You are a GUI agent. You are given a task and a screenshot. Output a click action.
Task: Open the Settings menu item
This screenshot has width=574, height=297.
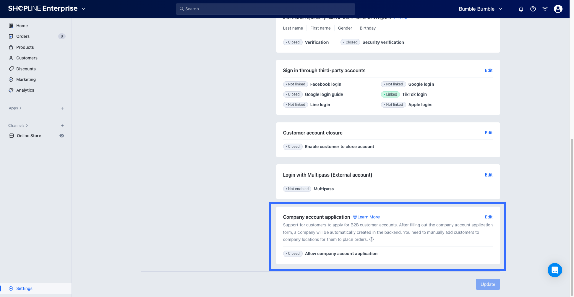click(x=24, y=289)
